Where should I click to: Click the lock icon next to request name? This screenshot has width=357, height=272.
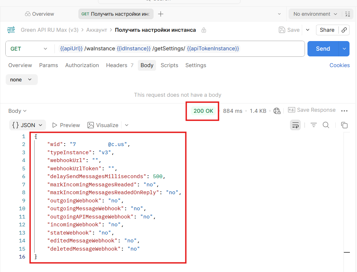coord(203,30)
